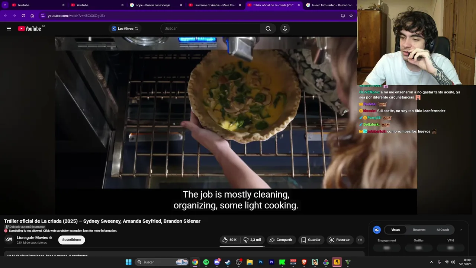Open Los filtros filter options
The image size is (476, 268).
[125, 29]
